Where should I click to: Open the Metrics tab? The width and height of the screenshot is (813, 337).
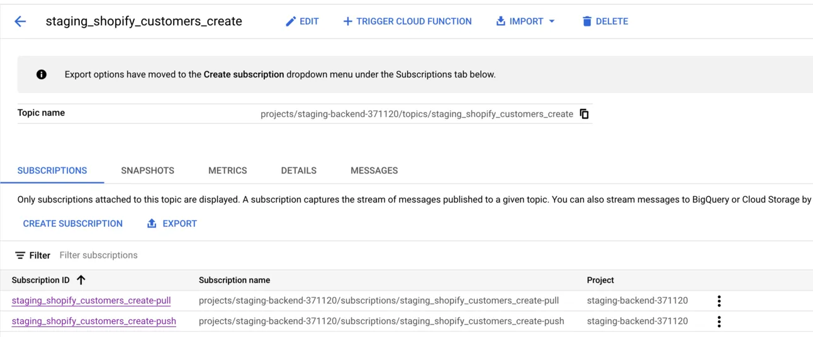227,170
